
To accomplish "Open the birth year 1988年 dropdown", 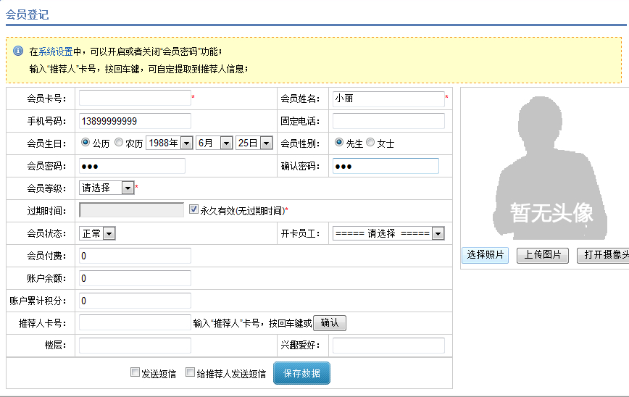I will coord(169,143).
